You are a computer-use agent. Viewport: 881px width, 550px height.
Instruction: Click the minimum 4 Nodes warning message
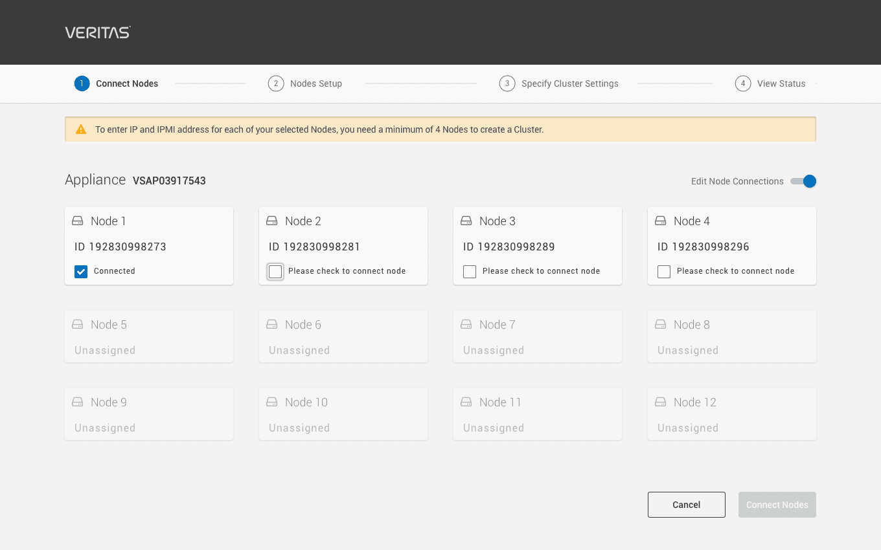tap(319, 129)
